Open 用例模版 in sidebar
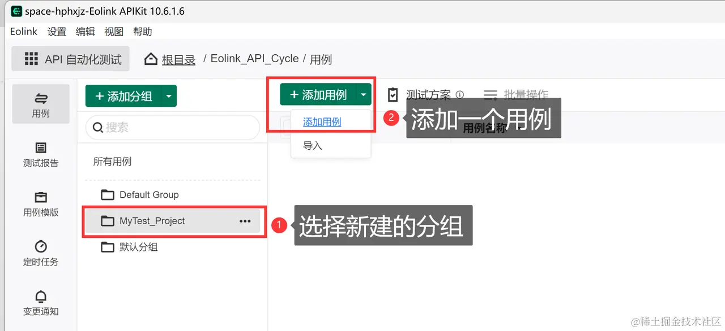This screenshot has height=331, width=725. (x=41, y=204)
